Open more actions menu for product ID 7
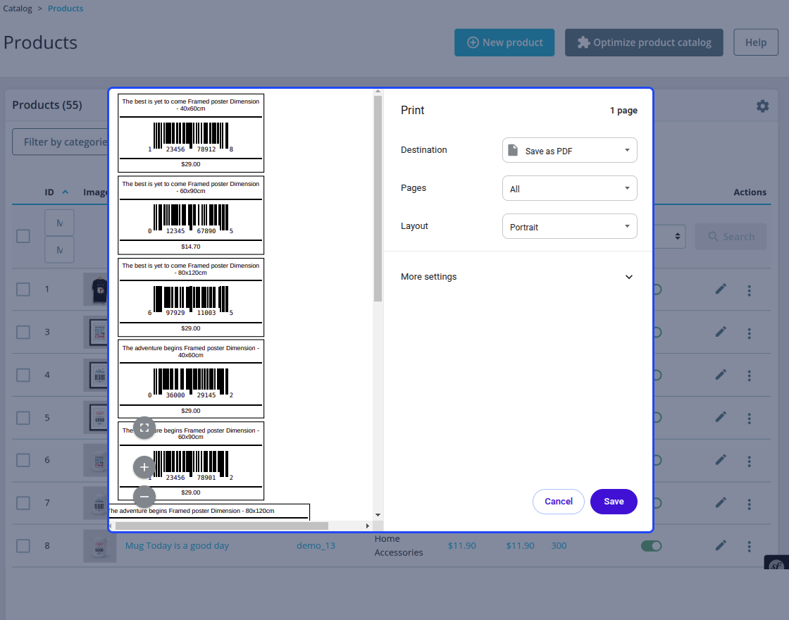The image size is (789, 620). 750,504
